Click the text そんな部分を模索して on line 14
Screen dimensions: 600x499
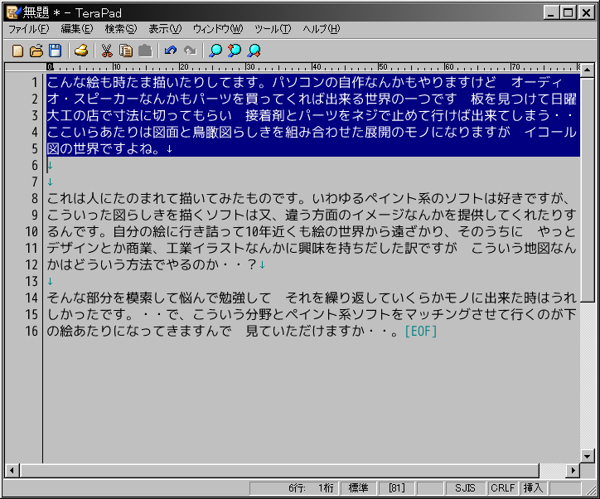[x=113, y=298]
